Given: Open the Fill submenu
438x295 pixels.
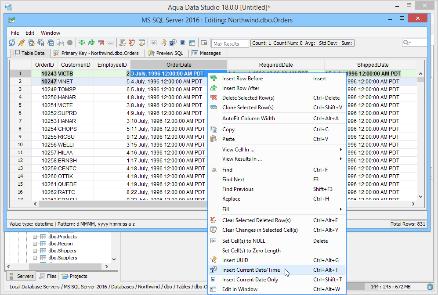Looking at the screenshot, I should (x=277, y=209).
